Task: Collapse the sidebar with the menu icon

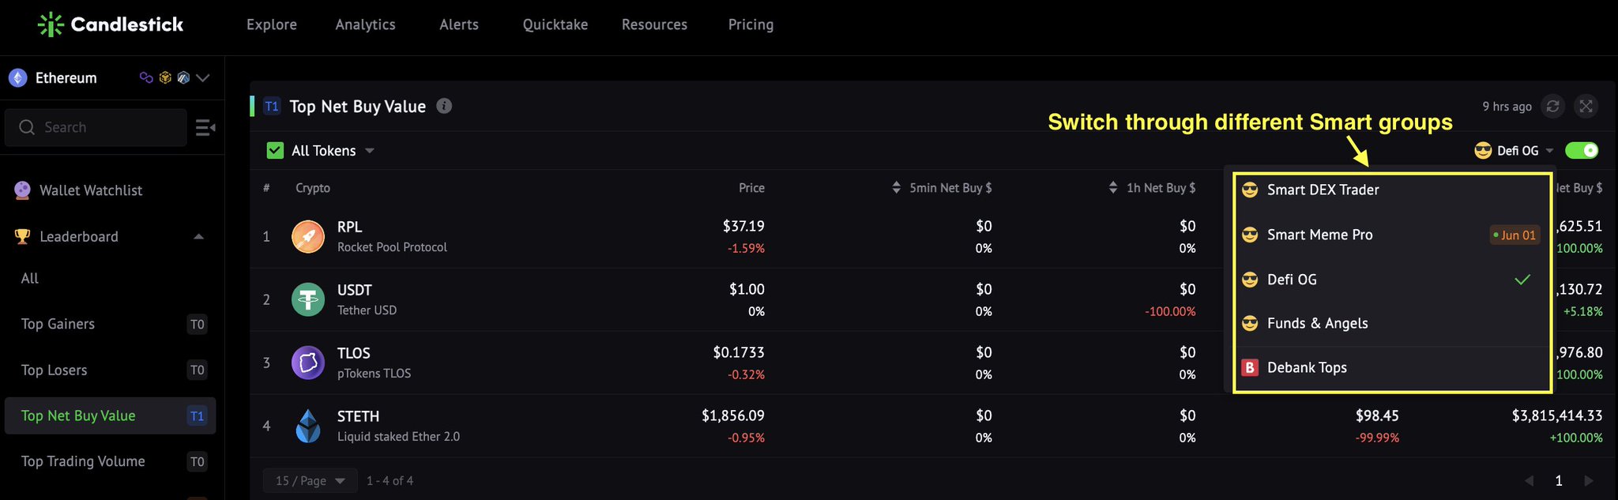Action: point(205,127)
